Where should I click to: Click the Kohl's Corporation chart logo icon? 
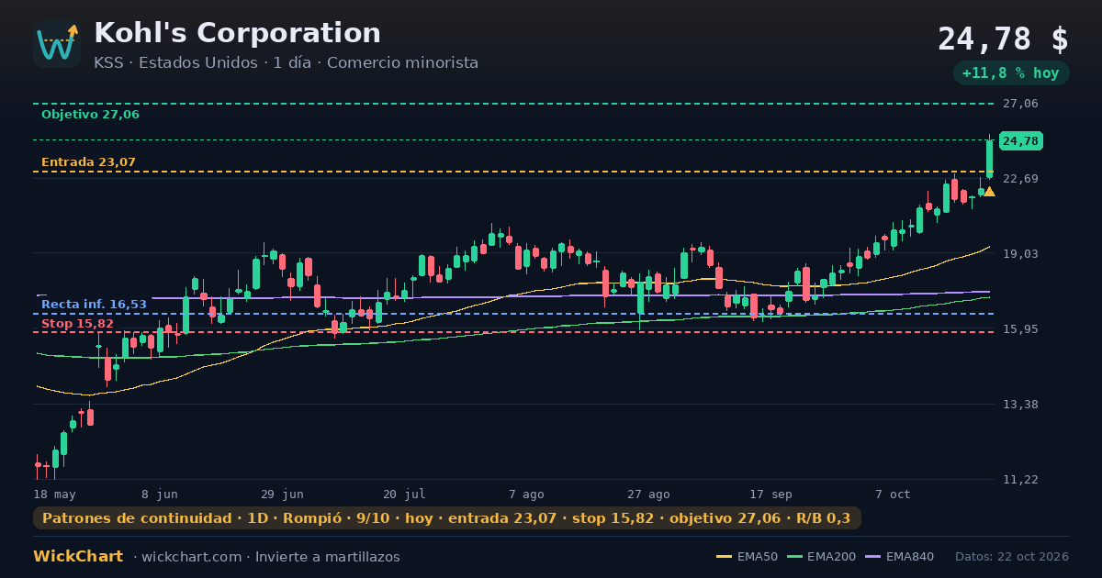click(57, 44)
